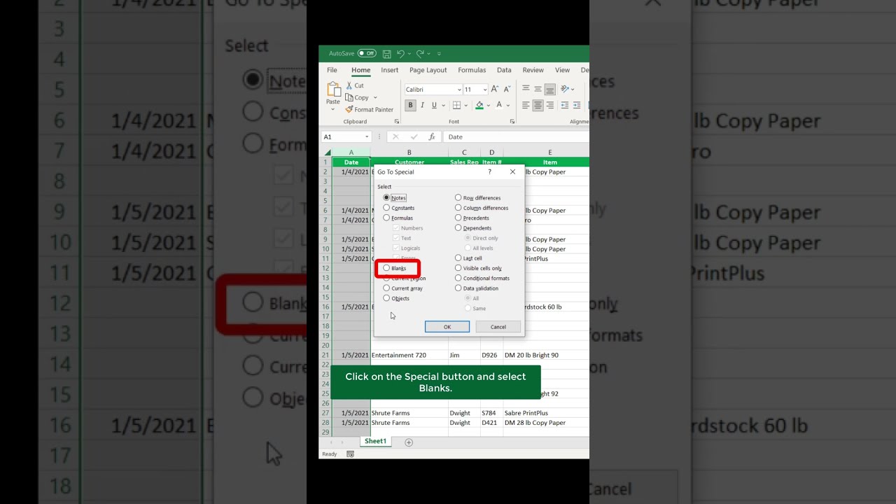Decrease the cell indent
The width and height of the screenshot is (896, 504).
(565, 106)
